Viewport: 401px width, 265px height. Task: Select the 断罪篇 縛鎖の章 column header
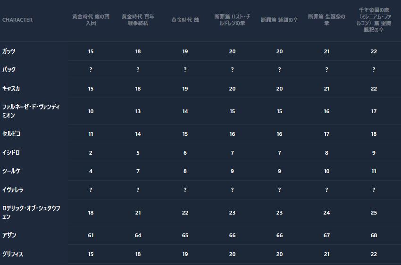[279, 20]
